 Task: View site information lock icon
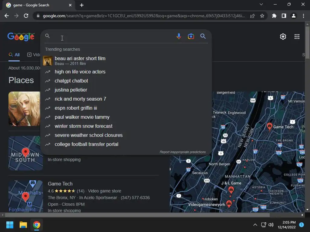[38, 16]
